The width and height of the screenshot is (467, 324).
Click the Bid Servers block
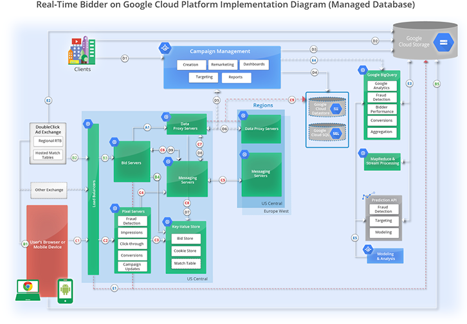click(132, 161)
